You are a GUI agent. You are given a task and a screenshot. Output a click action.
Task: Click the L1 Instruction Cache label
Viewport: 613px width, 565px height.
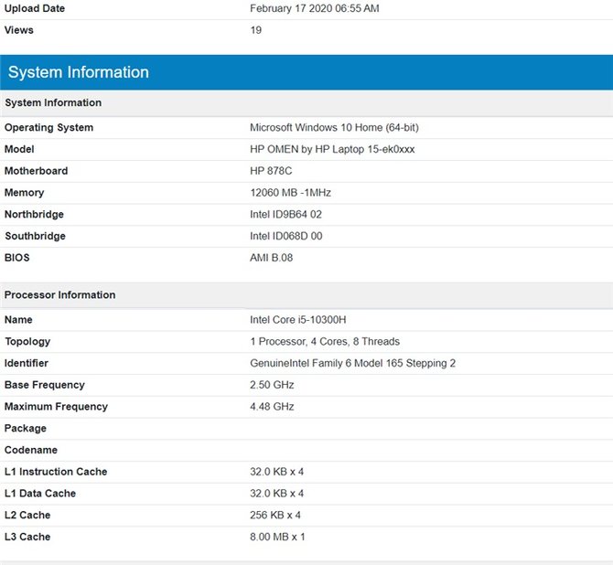56,472
